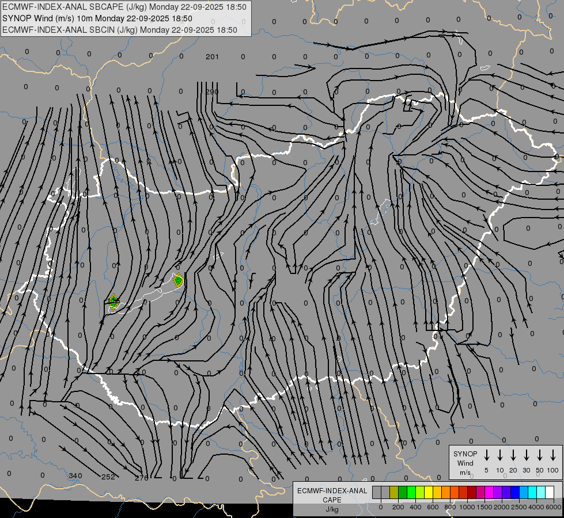The height and width of the screenshot is (518, 564).
Task: Select the dark red CAPE swatch
Action: [x=472, y=492]
